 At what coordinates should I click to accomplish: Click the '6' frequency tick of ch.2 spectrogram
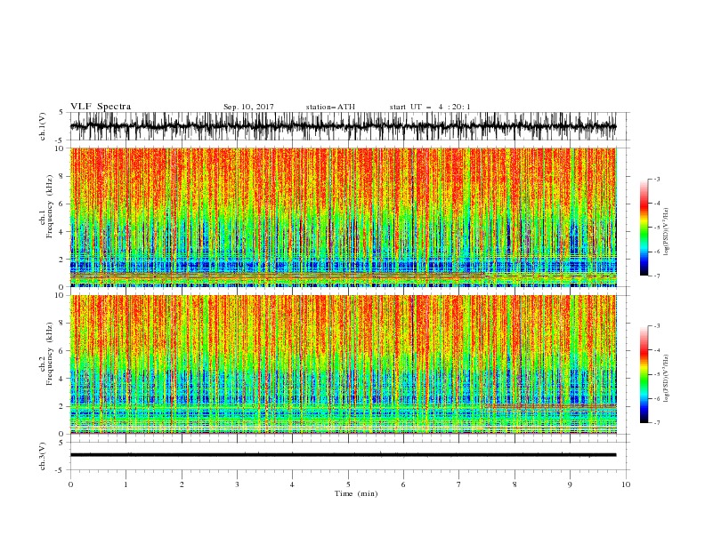(x=61, y=351)
